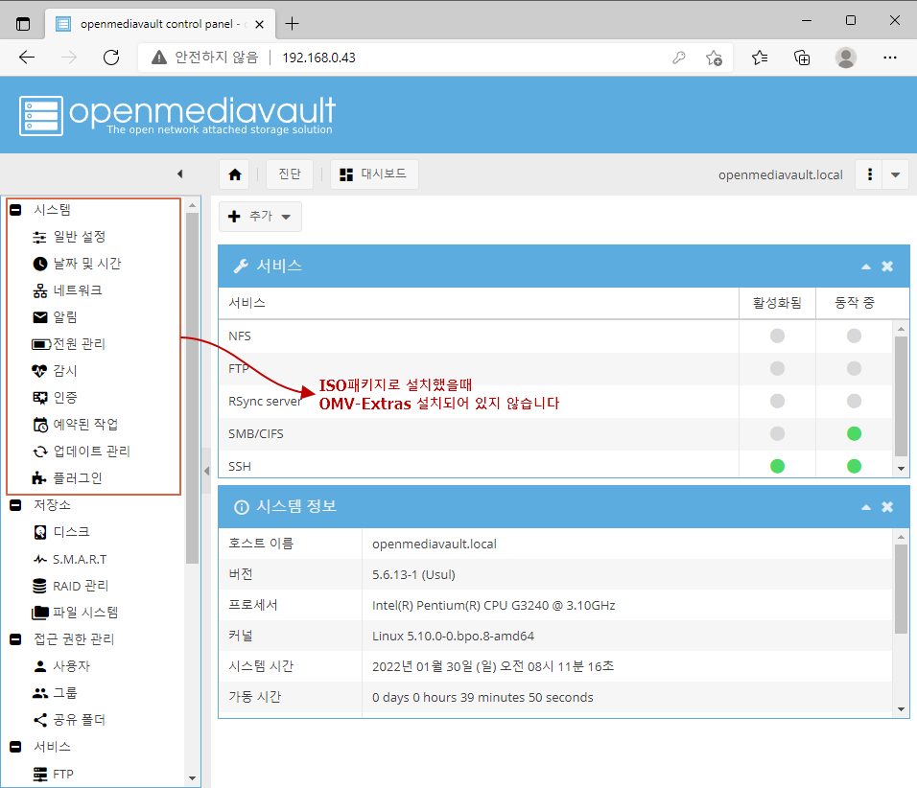Select the 네트워크 menu entry
Image resolution: width=917 pixels, height=788 pixels.
point(67,290)
